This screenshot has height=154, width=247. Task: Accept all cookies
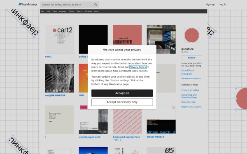[122, 93]
